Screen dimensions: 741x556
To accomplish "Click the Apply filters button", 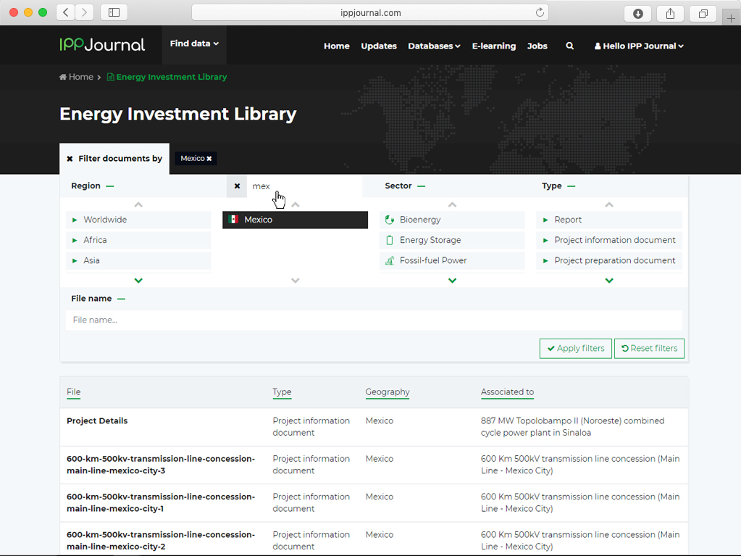I will 575,349.
